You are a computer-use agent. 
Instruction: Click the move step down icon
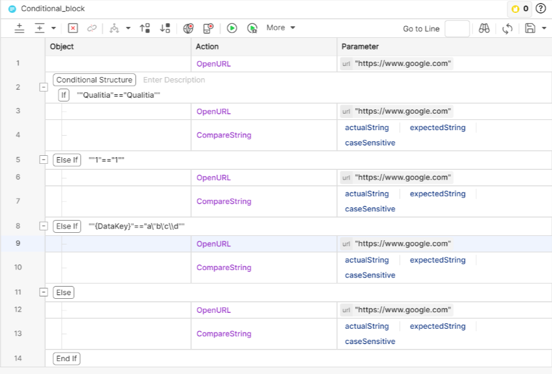164,28
